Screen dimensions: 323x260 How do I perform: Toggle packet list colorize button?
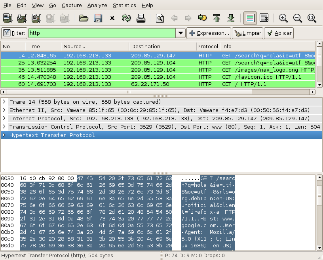pyautogui.click(x=250, y=18)
